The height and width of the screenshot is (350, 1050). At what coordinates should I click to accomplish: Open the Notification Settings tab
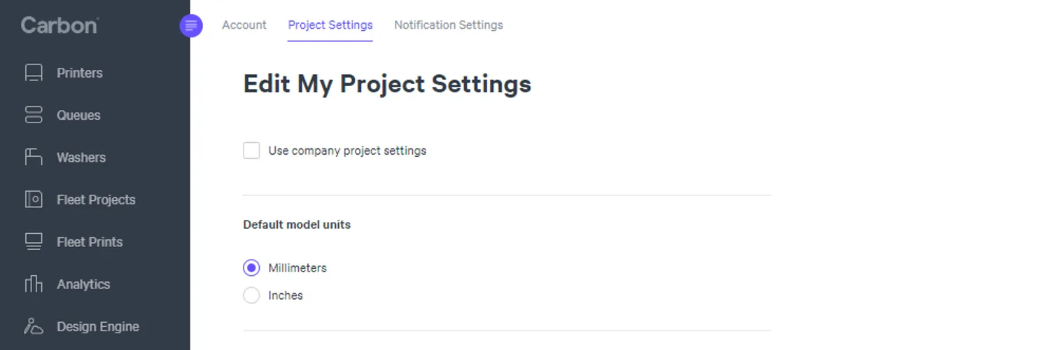click(x=449, y=25)
